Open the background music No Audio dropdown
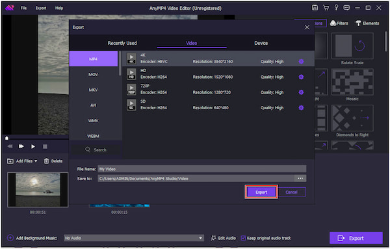This screenshot has width=390, height=249. (134, 238)
